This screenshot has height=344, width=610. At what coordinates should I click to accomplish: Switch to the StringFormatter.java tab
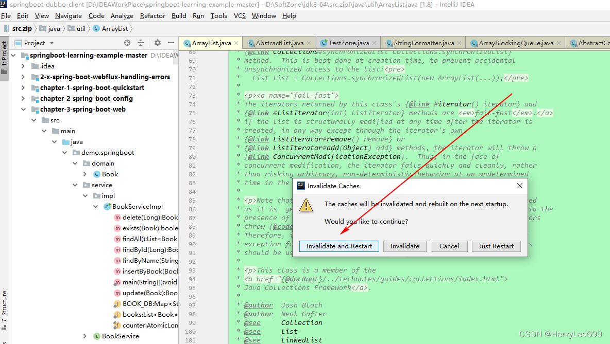423,43
